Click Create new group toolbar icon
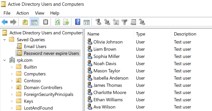 click(107, 22)
